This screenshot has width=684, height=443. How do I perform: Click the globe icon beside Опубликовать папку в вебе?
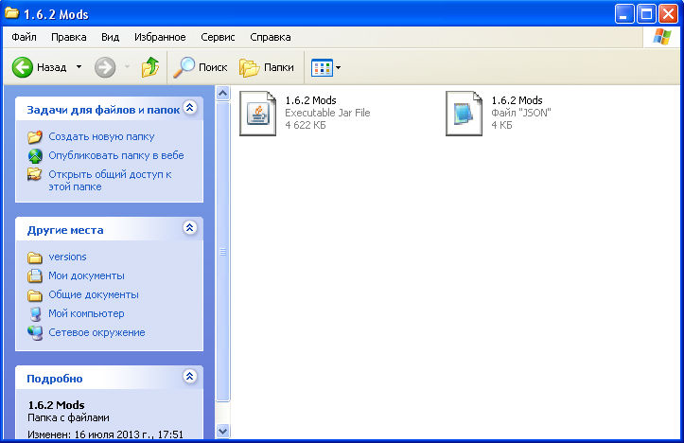tap(35, 156)
